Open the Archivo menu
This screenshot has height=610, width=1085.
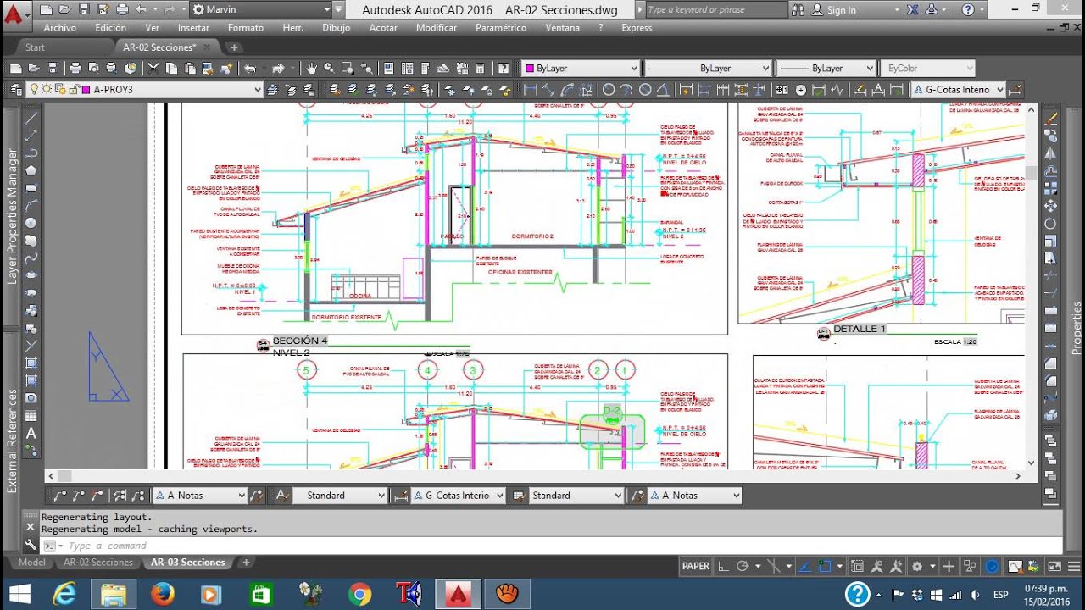click(59, 28)
